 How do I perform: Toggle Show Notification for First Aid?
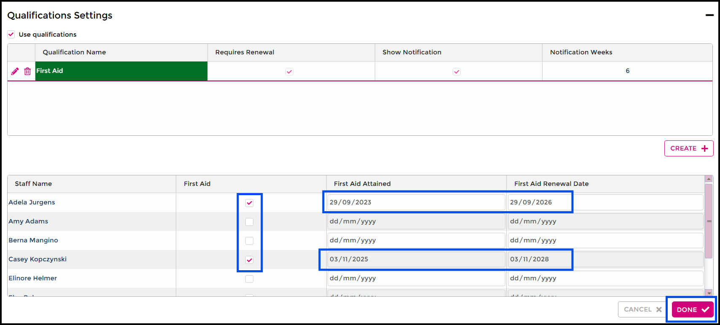click(x=457, y=72)
